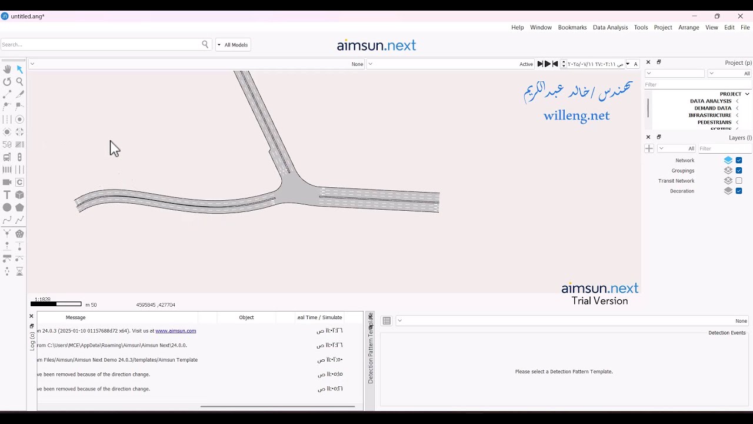
Task: Open the Help menu
Action: [x=518, y=28]
